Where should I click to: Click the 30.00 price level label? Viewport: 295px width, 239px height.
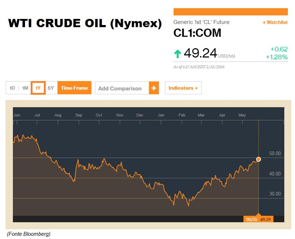(275, 194)
